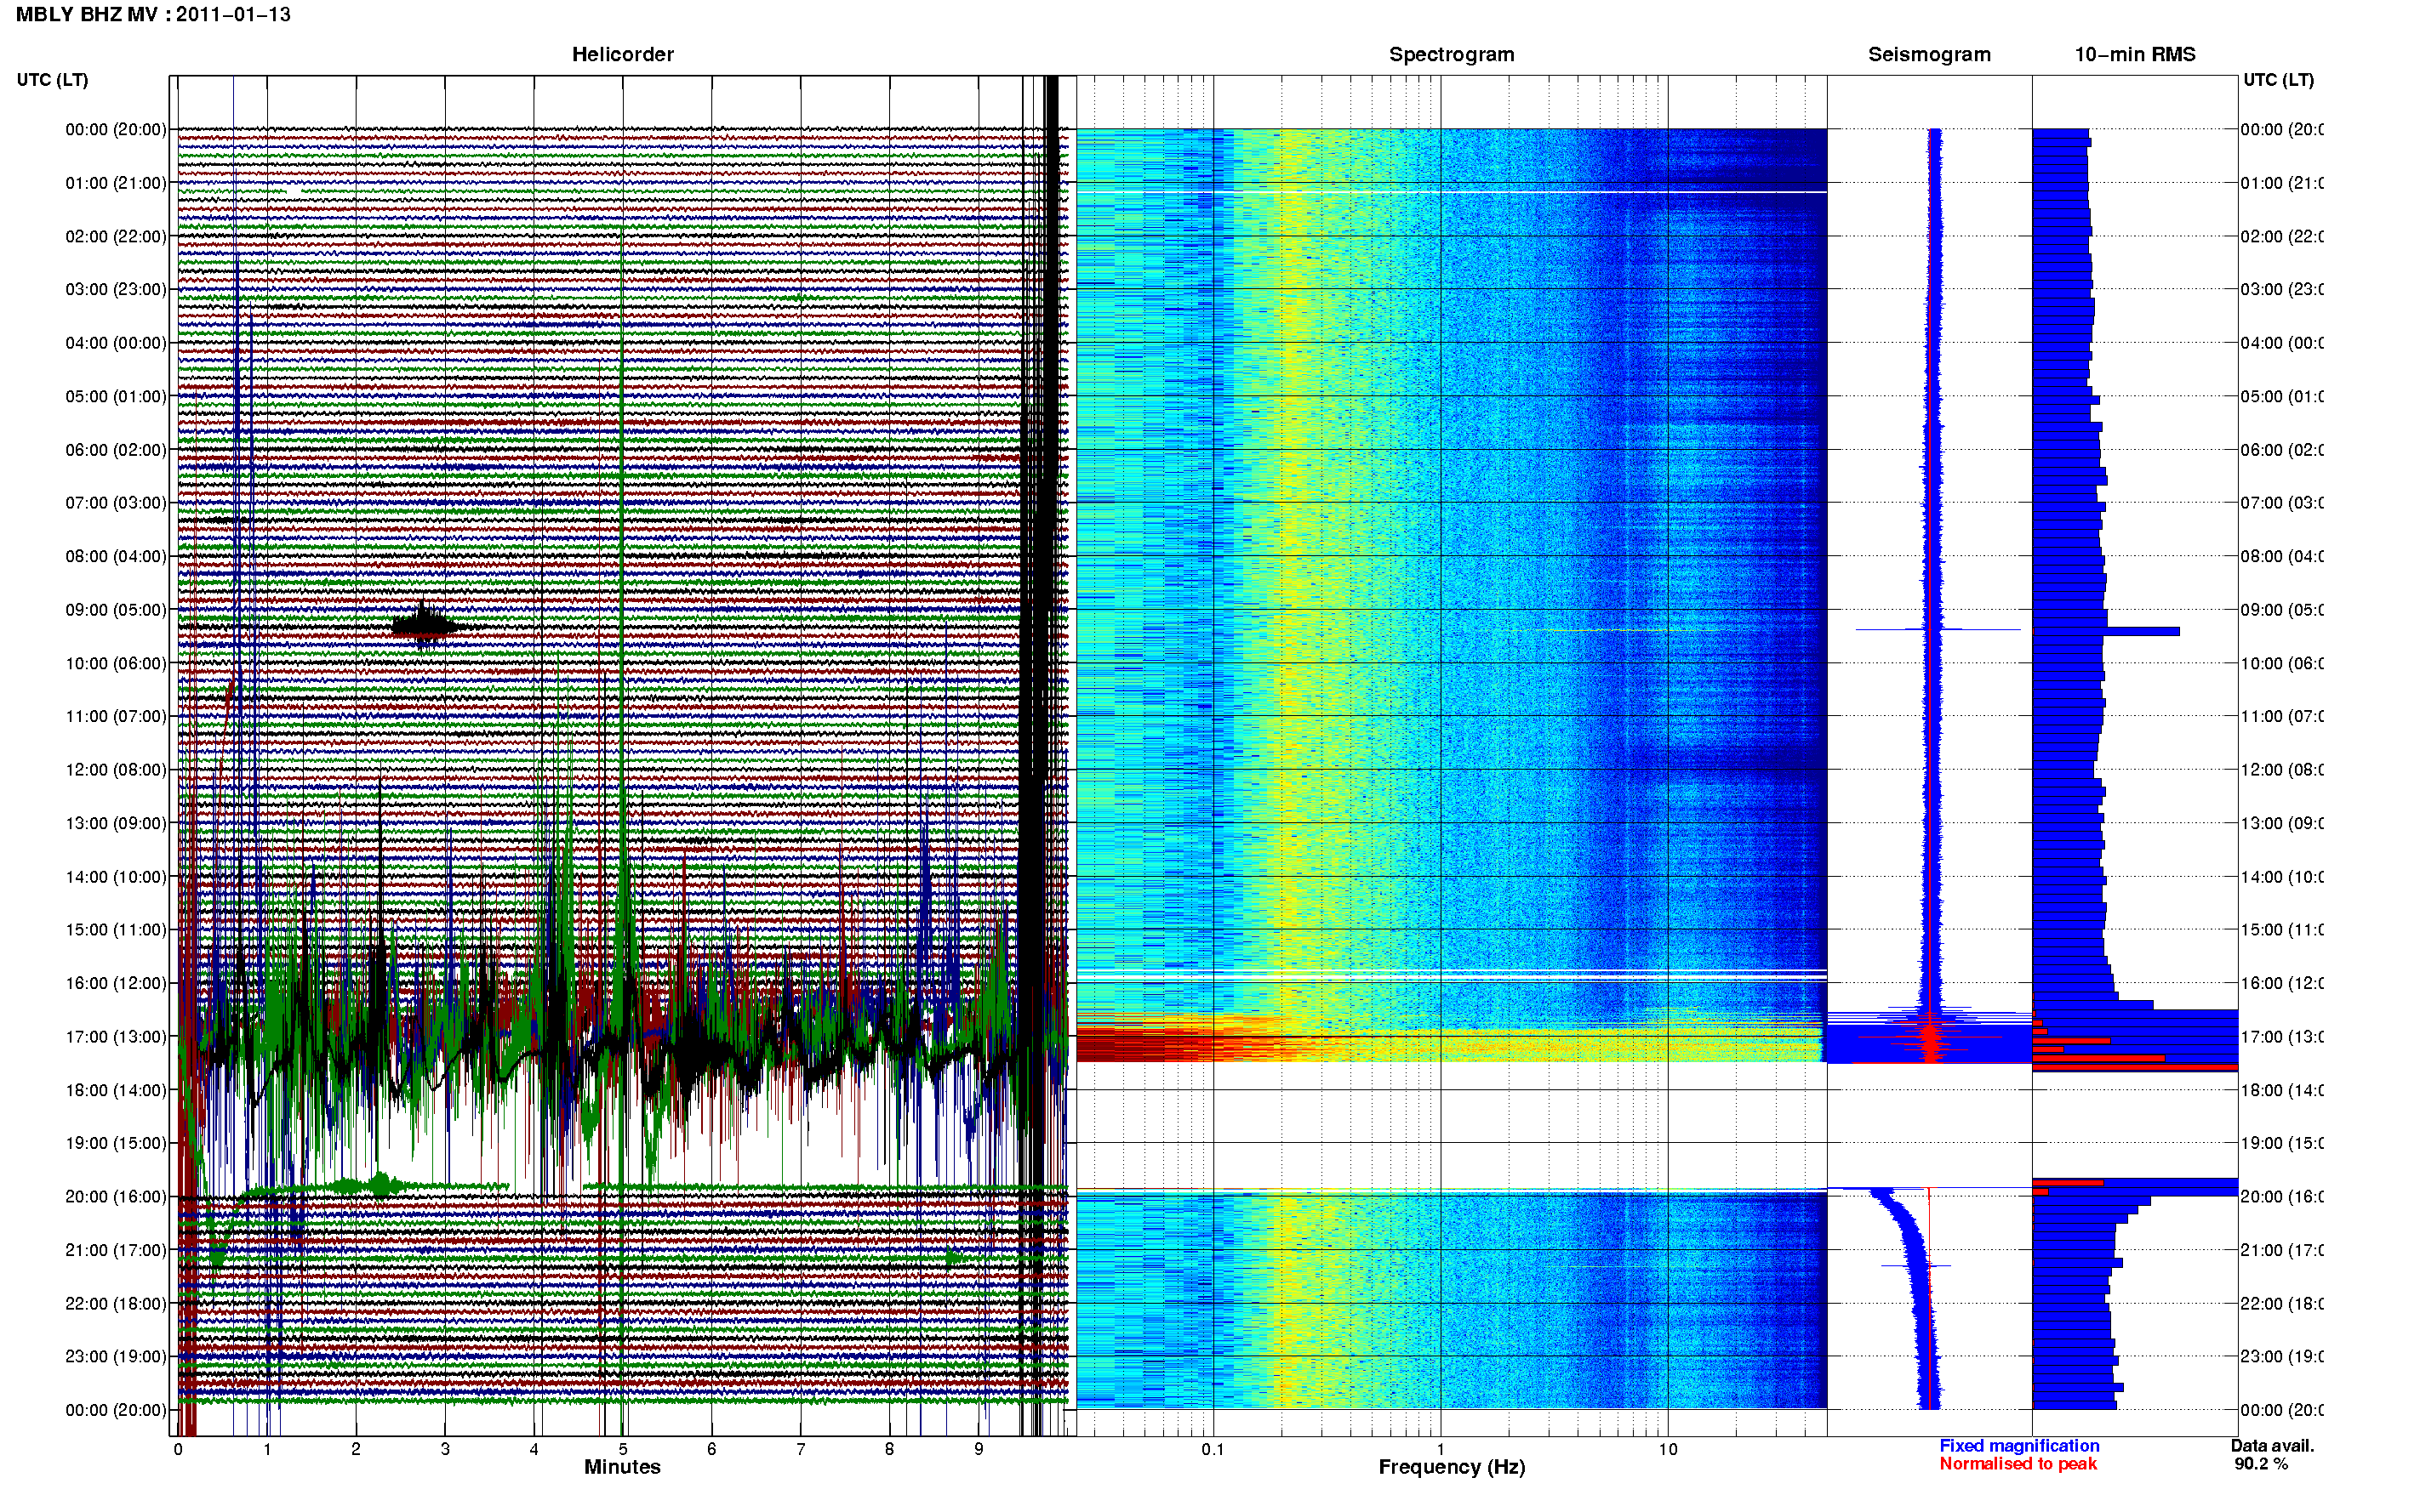Click the Frequency (Hz) axis title
The image size is (2420, 1512).
(x=1452, y=1467)
